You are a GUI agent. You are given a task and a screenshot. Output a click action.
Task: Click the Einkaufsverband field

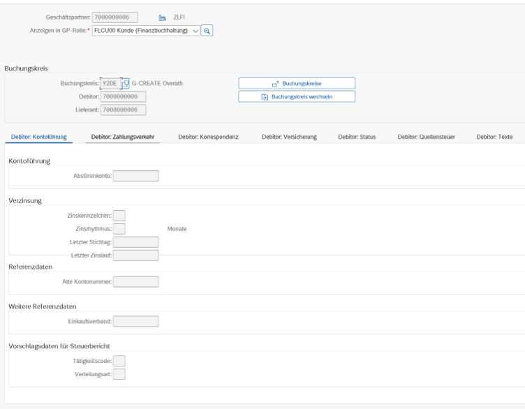coord(135,321)
